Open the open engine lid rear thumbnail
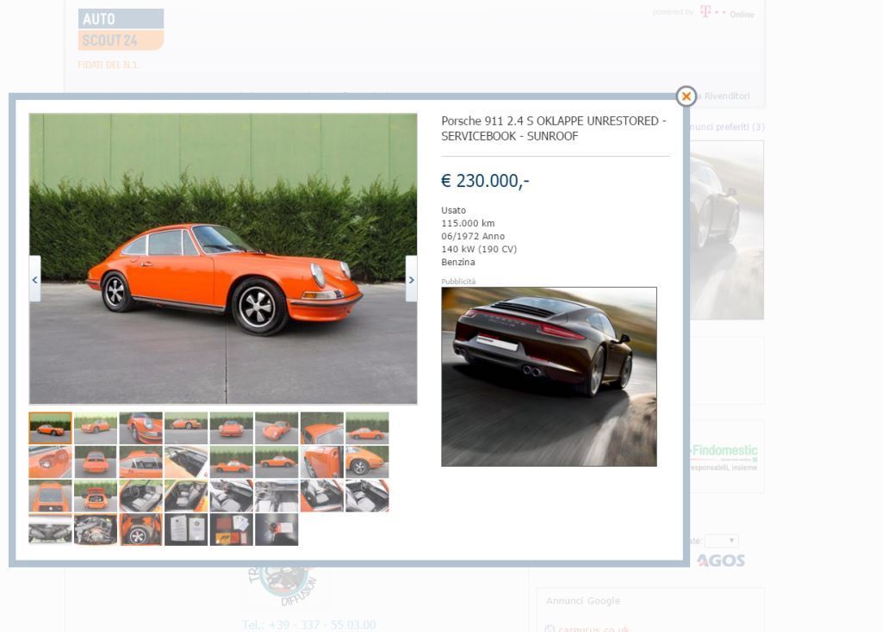 95,495
